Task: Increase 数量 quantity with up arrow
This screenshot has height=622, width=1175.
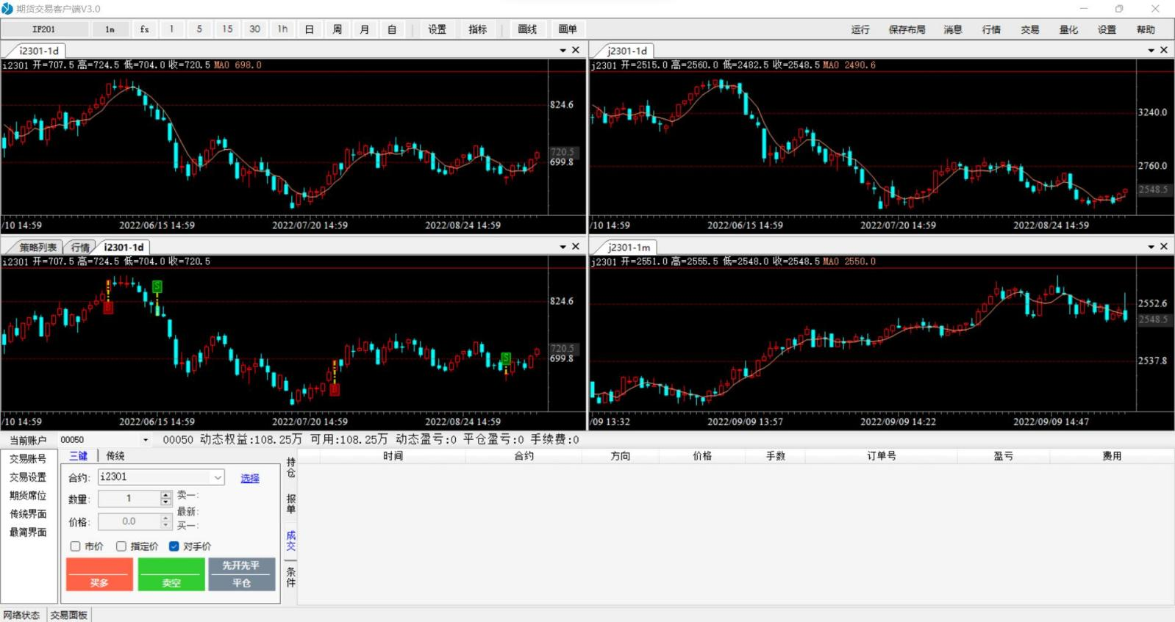Action: 165,496
